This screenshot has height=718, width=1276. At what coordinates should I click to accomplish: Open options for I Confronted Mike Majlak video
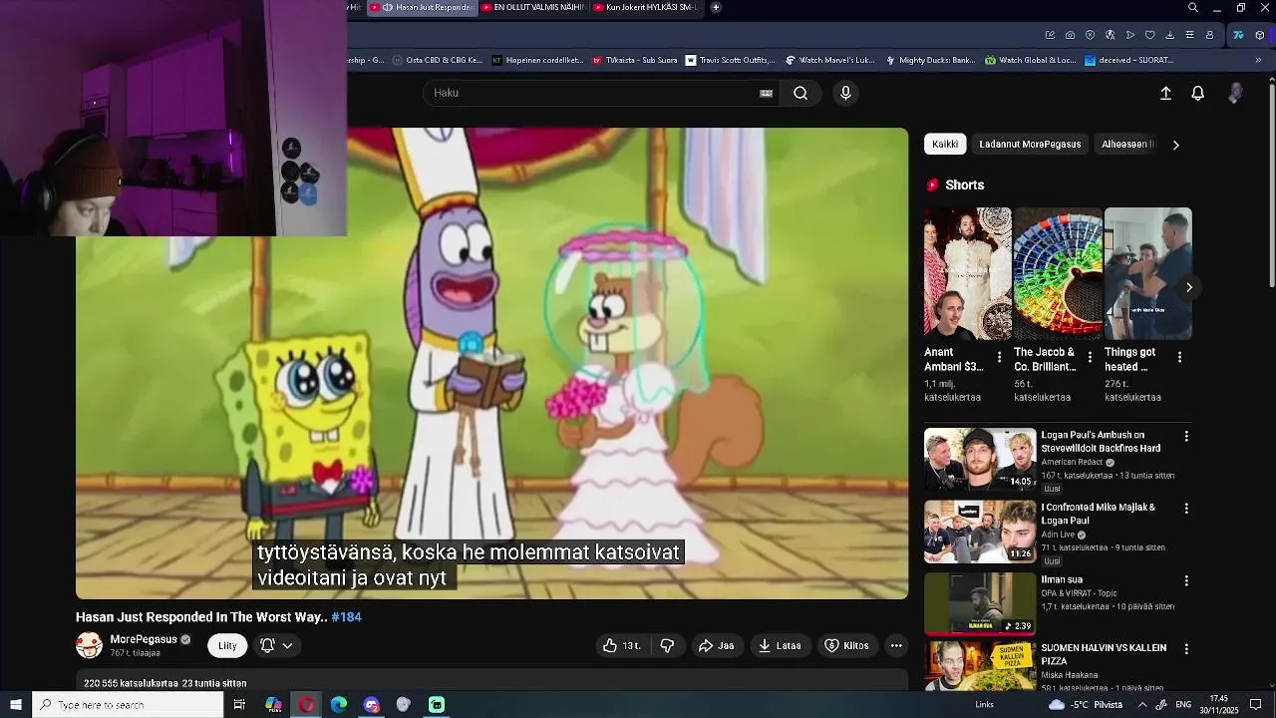click(x=1186, y=509)
